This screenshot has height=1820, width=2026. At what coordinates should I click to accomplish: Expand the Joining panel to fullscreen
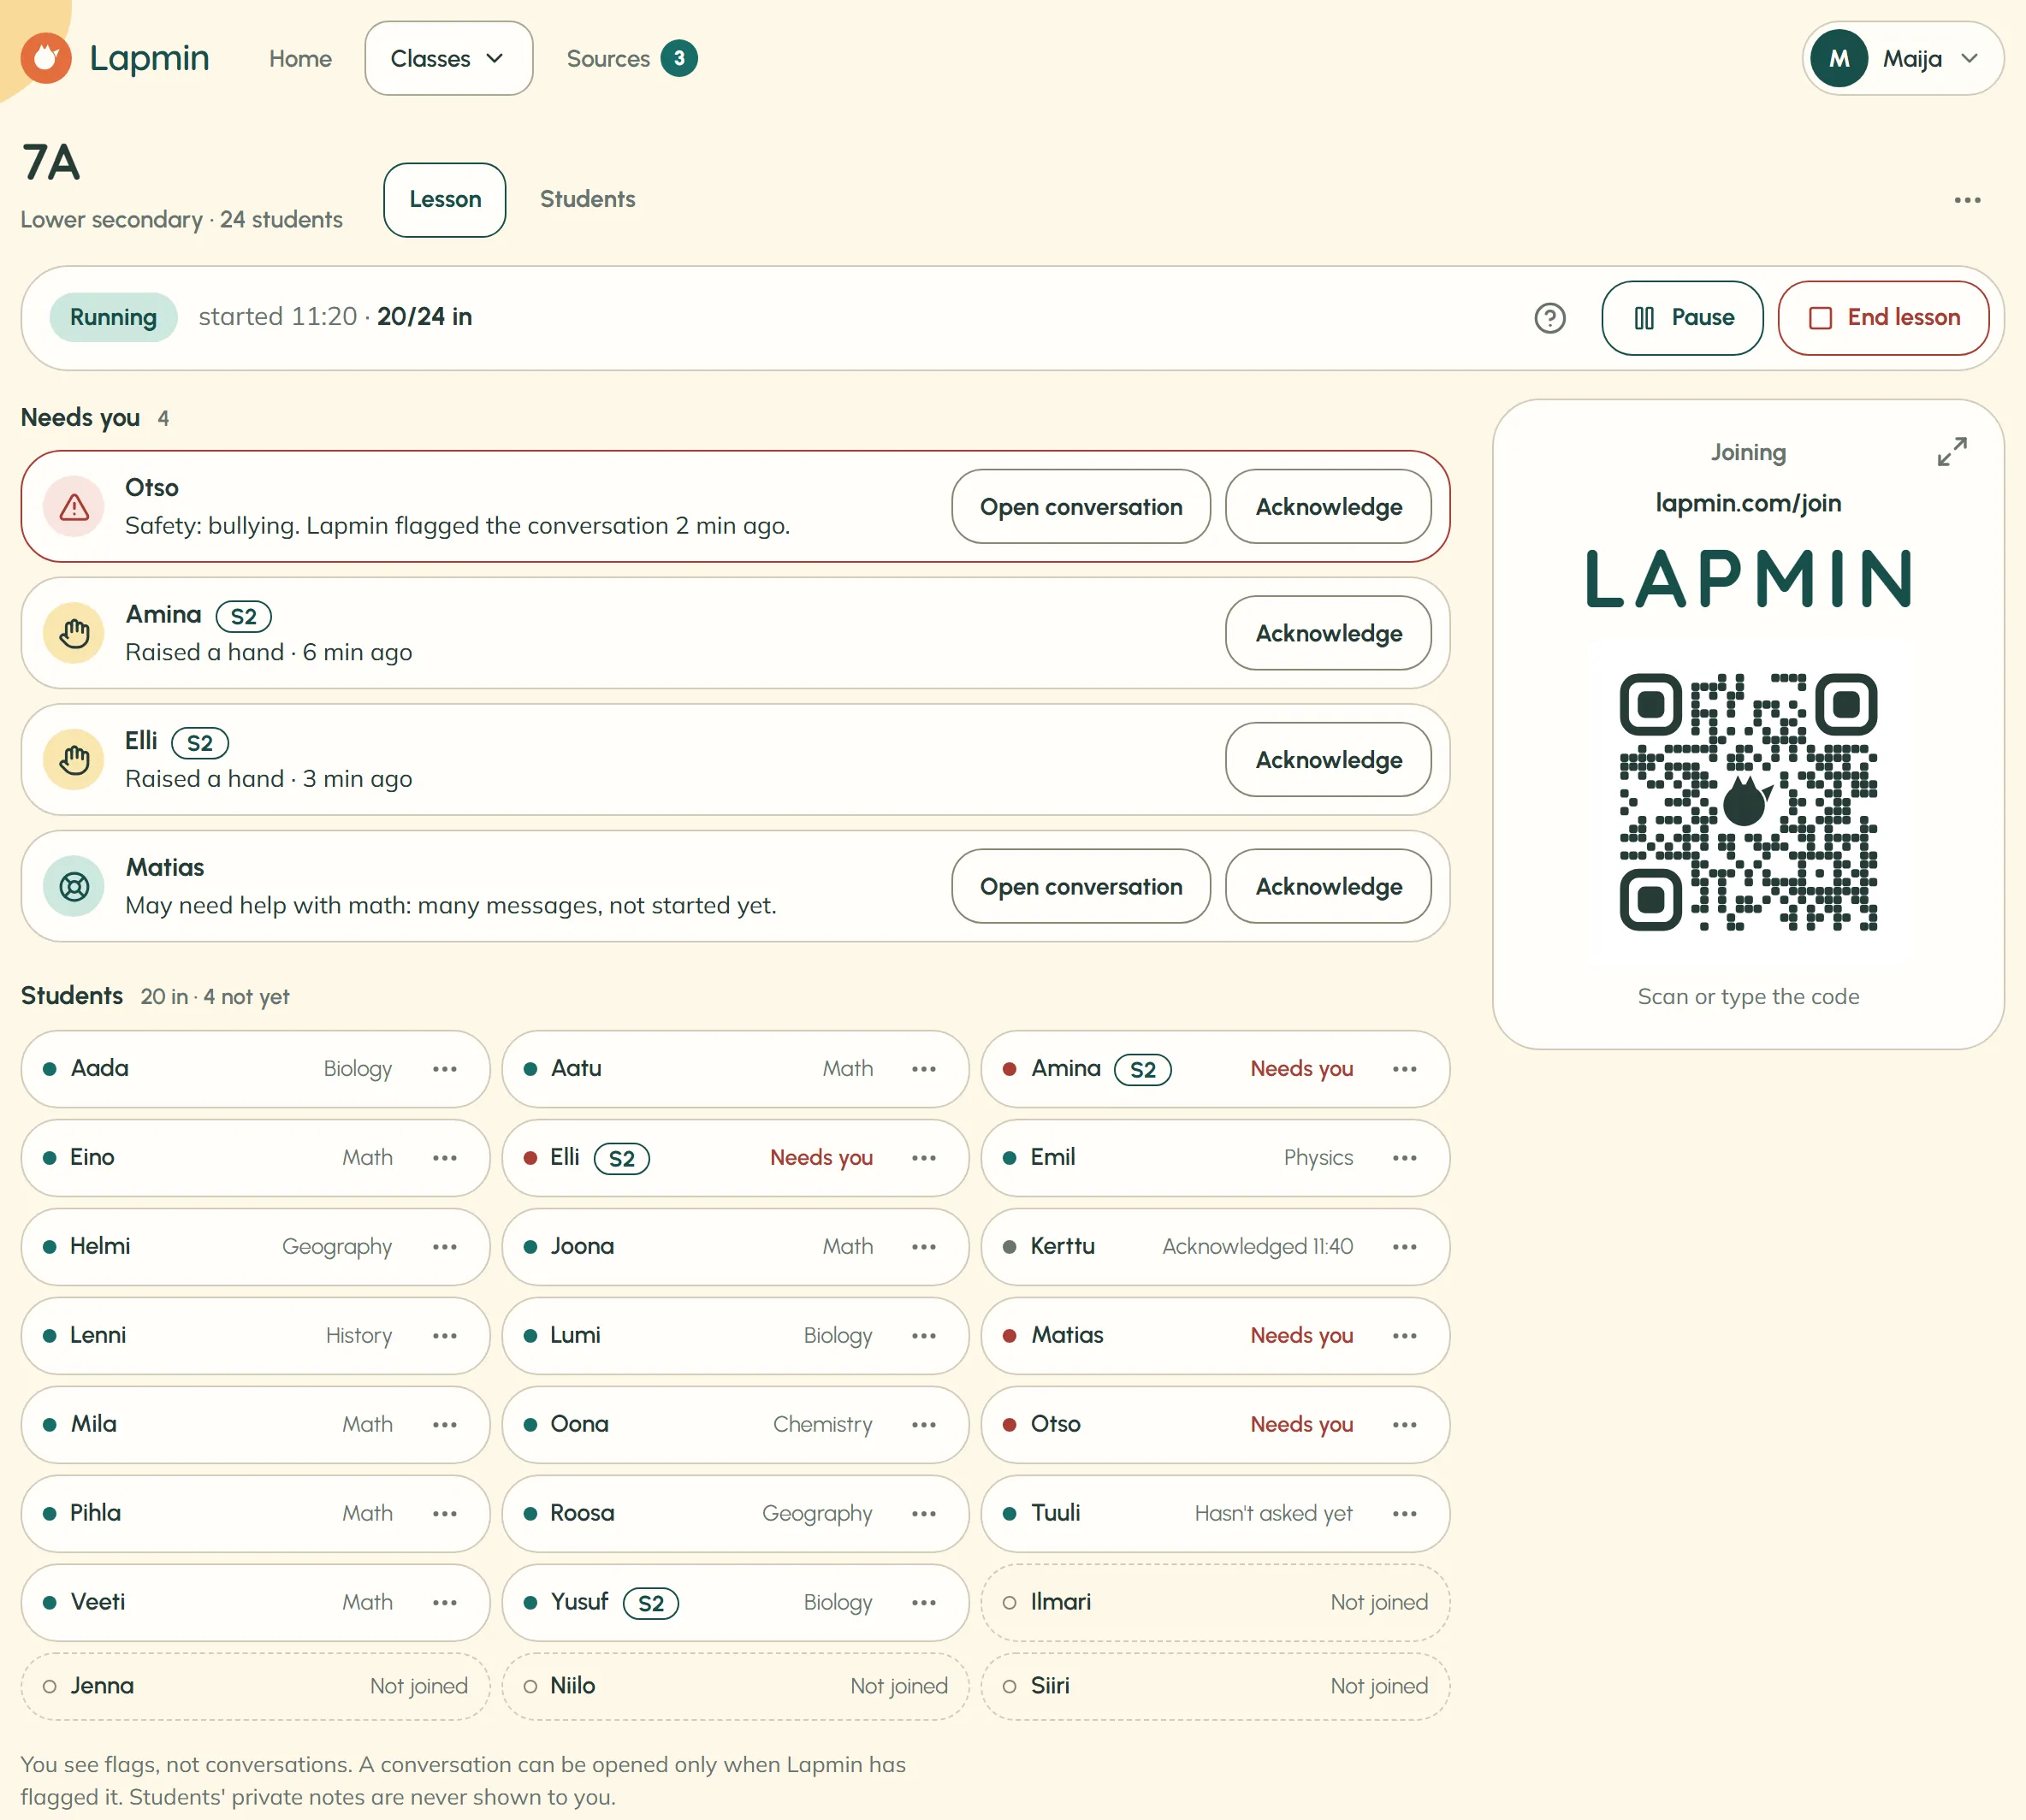tap(1951, 452)
